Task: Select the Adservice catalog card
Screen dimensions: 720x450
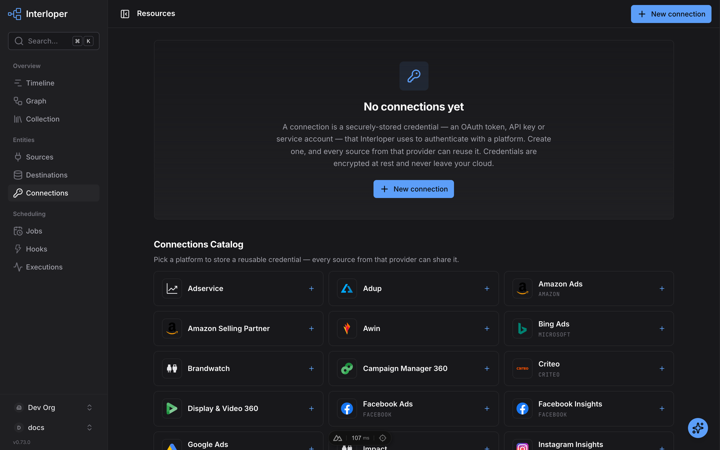Action: 238,288
